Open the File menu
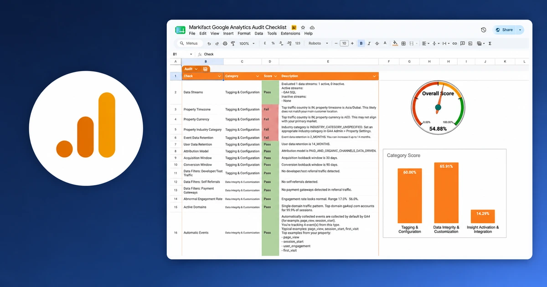 [192, 34]
